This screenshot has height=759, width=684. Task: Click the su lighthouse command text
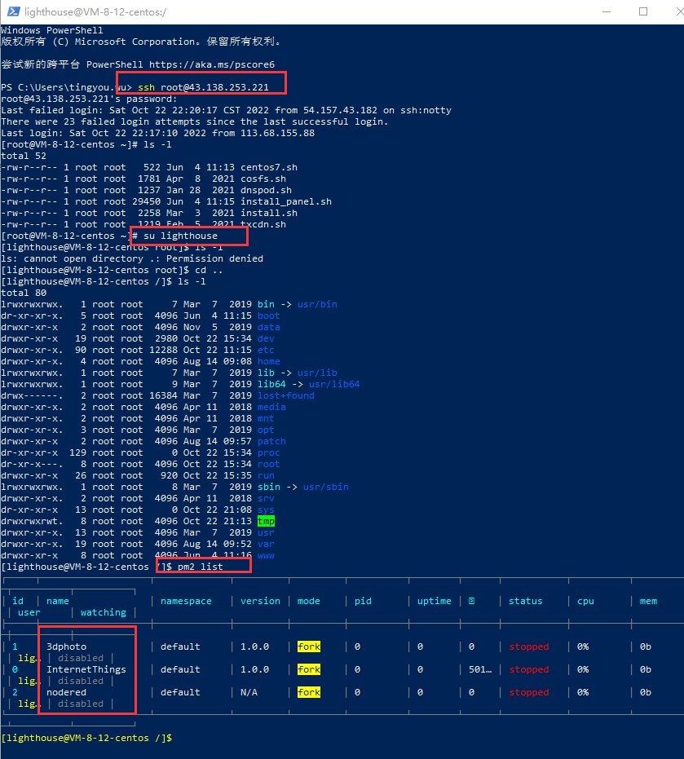tap(180, 236)
